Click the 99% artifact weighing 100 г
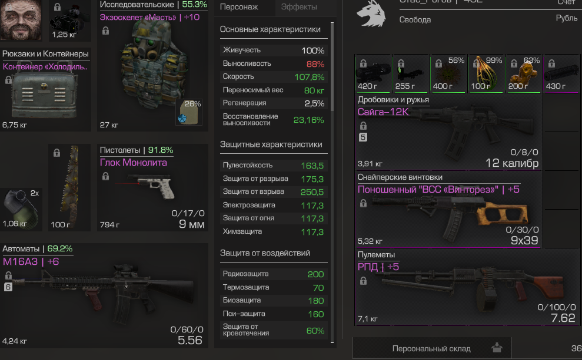Image resolution: width=582 pixels, height=360 pixels. click(486, 73)
